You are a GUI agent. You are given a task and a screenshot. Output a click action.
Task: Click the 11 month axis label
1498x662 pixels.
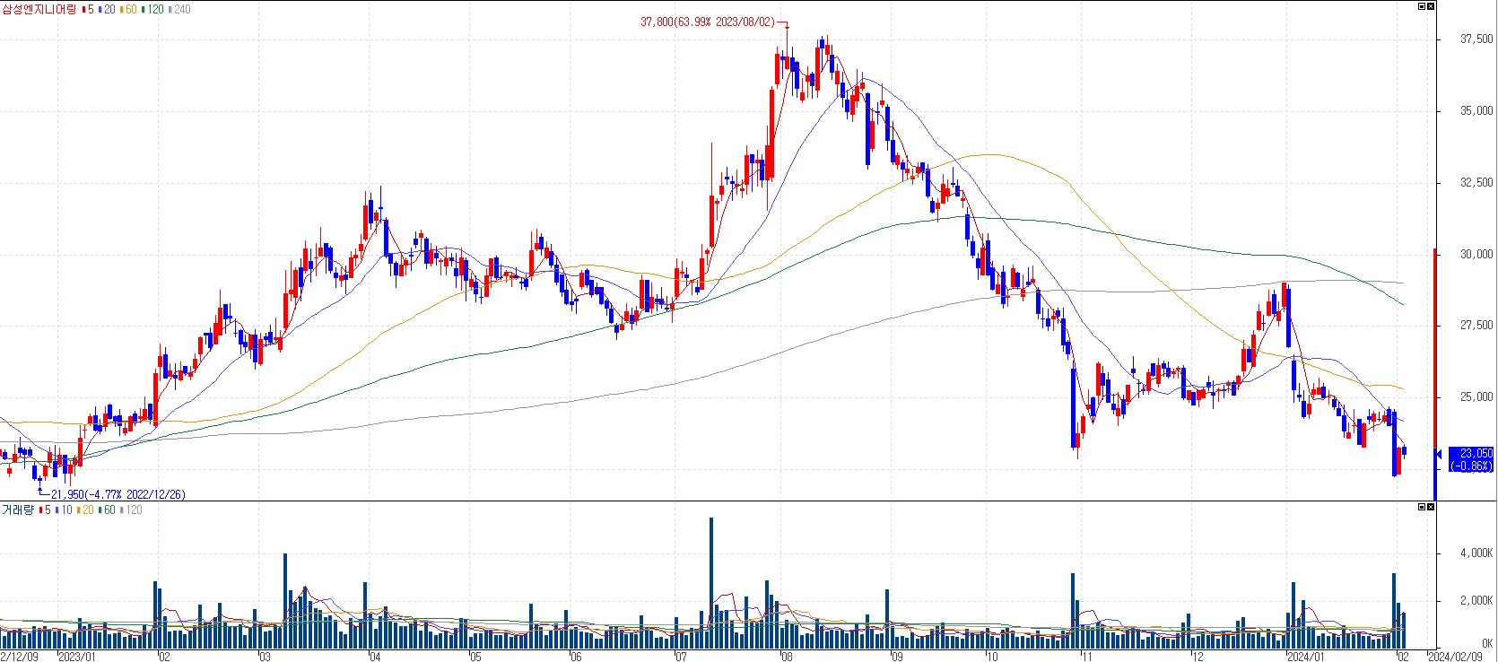1086,656
